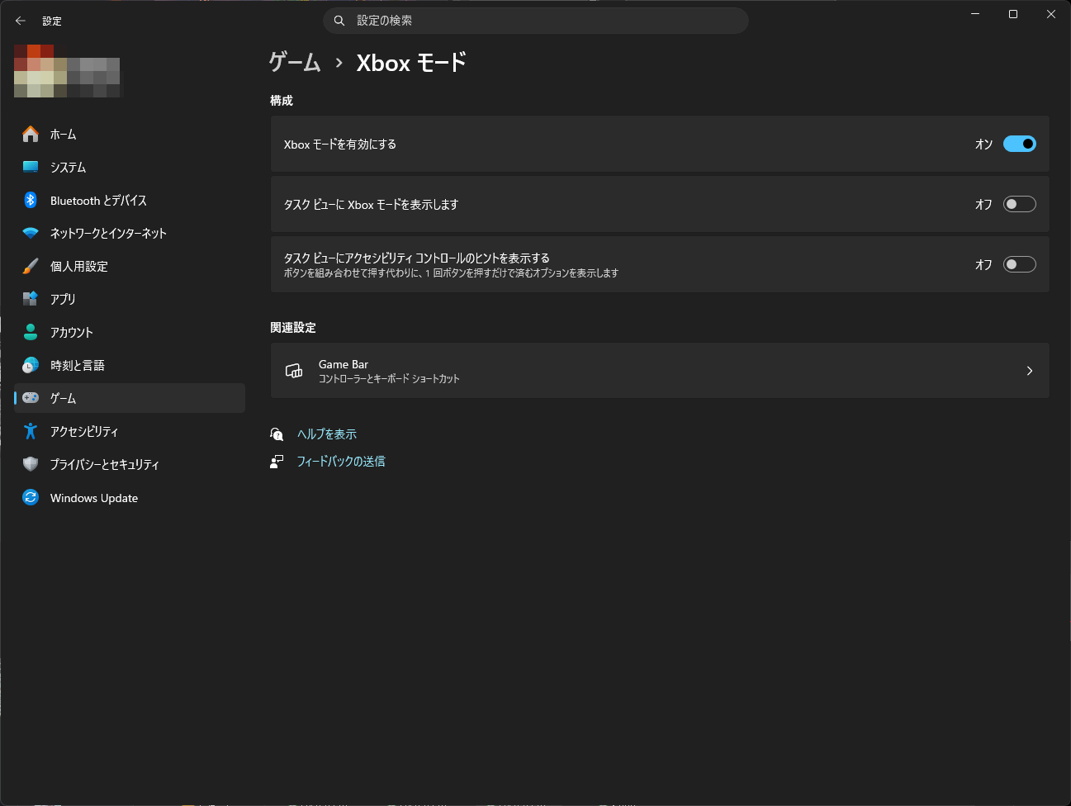1071x806 pixels.
Task: Open ネットワークとインターネット settings
Action: click(x=130, y=233)
